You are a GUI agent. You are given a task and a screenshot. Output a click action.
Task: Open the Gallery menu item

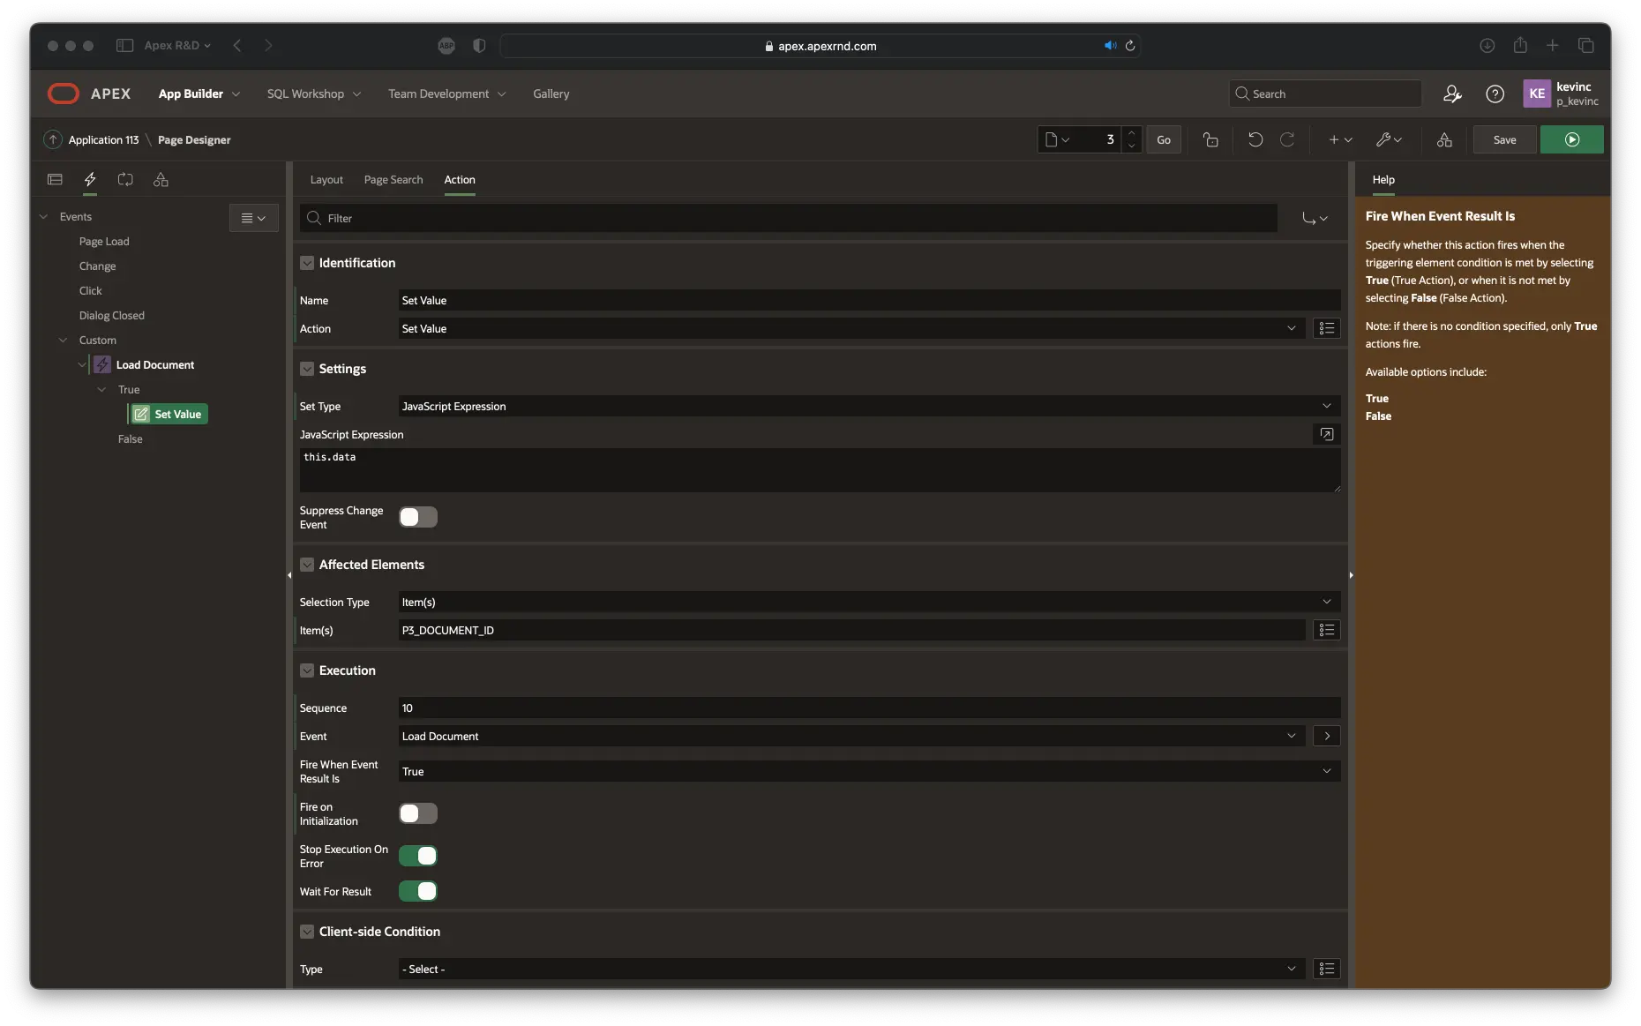551,94
